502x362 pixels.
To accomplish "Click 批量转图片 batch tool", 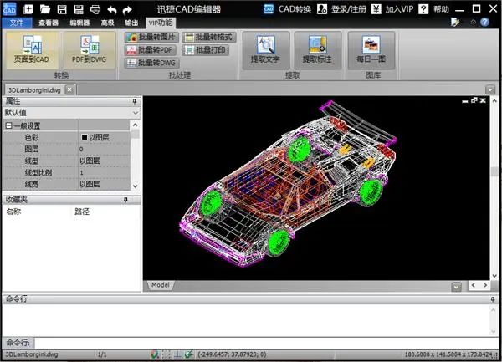I will tap(151, 38).
